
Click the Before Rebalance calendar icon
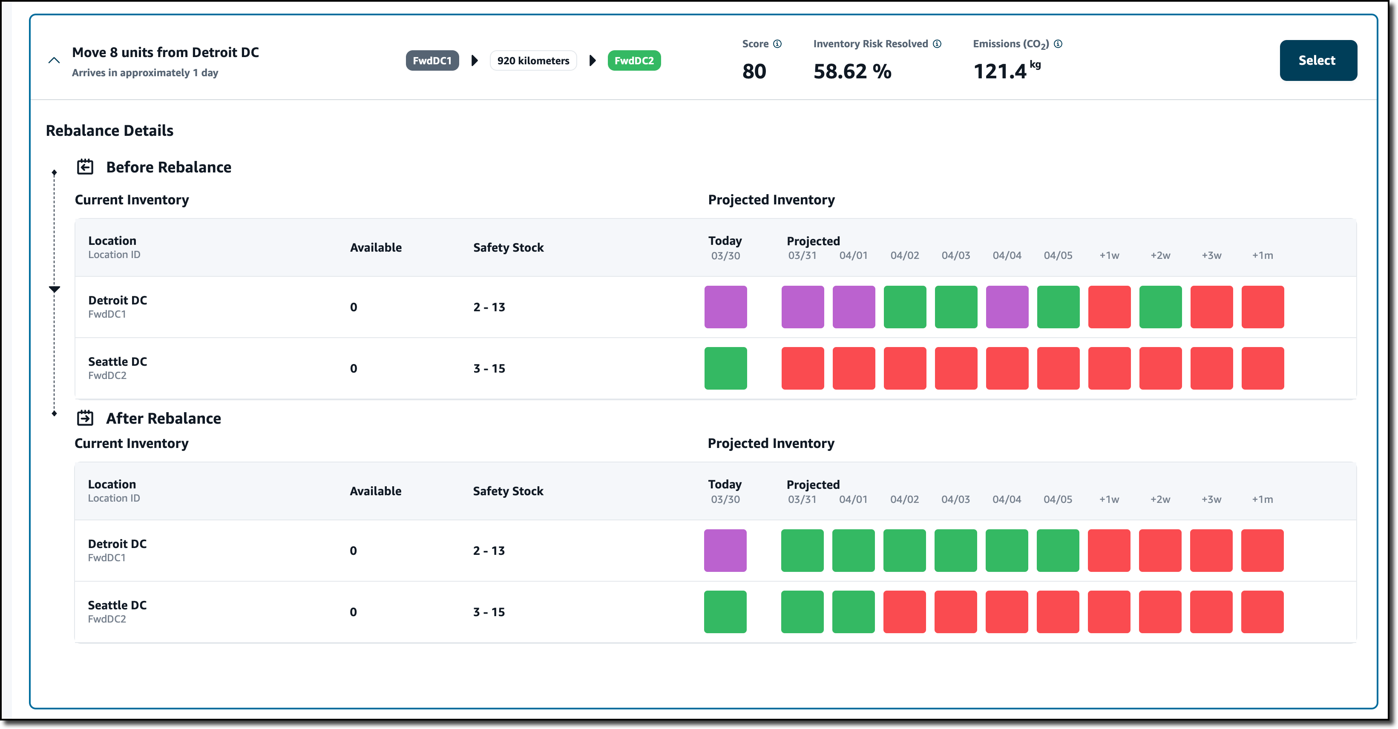pyautogui.click(x=85, y=167)
